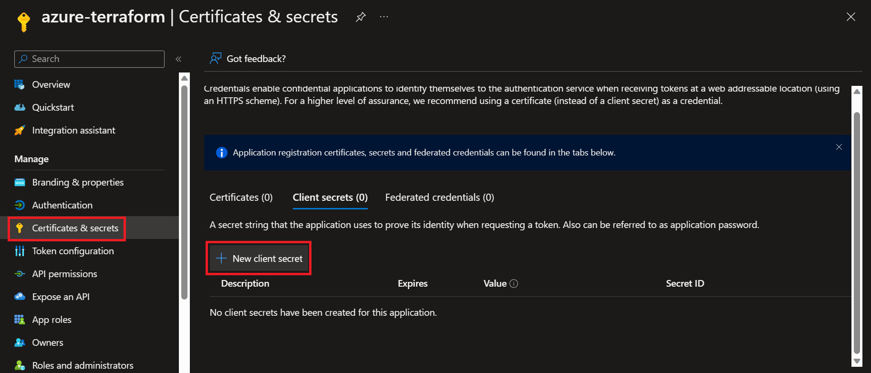
Task: Click the Manage section heading
Action: click(31, 159)
